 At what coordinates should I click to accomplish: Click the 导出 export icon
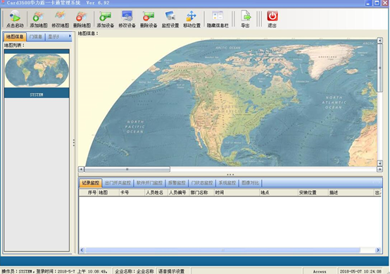246,16
